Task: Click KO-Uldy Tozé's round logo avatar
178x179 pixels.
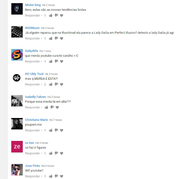Action: (17, 78)
